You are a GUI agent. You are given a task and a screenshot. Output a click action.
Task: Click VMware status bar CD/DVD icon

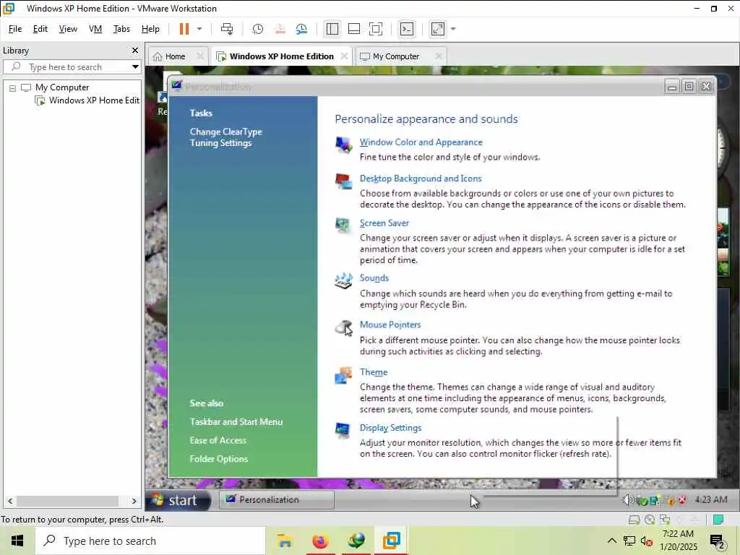[x=650, y=520]
